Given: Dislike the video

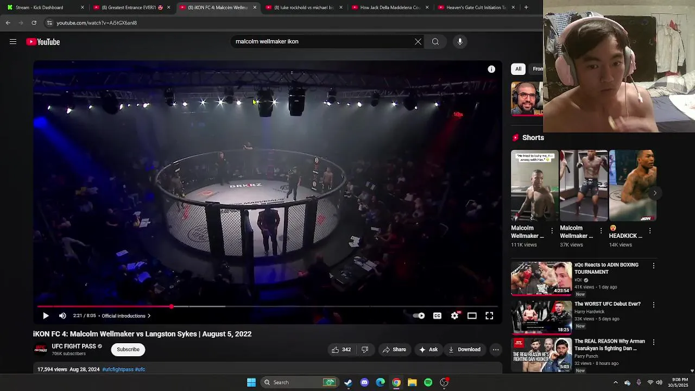Looking at the screenshot, I should click(x=365, y=350).
